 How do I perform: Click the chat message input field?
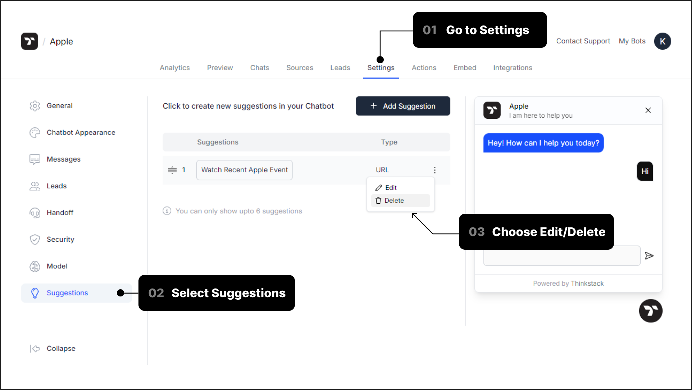pos(562,255)
